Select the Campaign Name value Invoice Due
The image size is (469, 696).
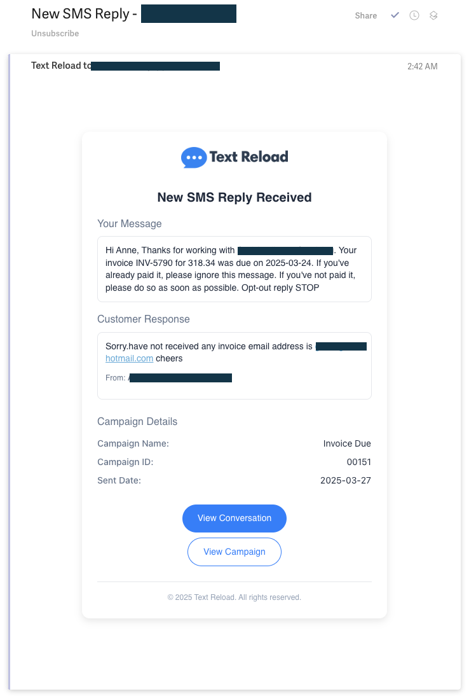(x=347, y=443)
